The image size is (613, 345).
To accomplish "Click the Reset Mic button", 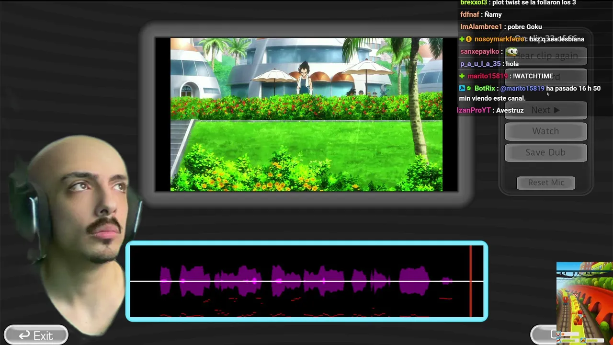I will [546, 183].
